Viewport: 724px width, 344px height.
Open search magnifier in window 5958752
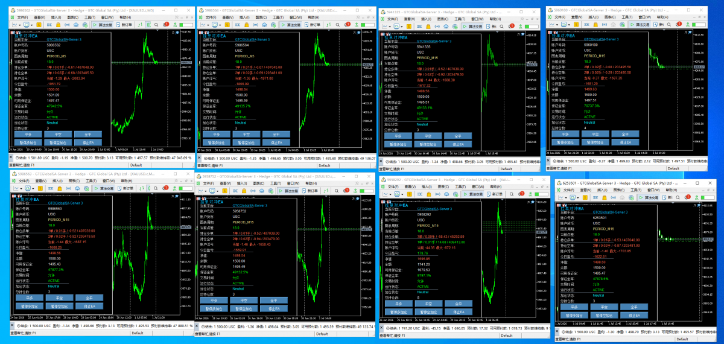337,191
